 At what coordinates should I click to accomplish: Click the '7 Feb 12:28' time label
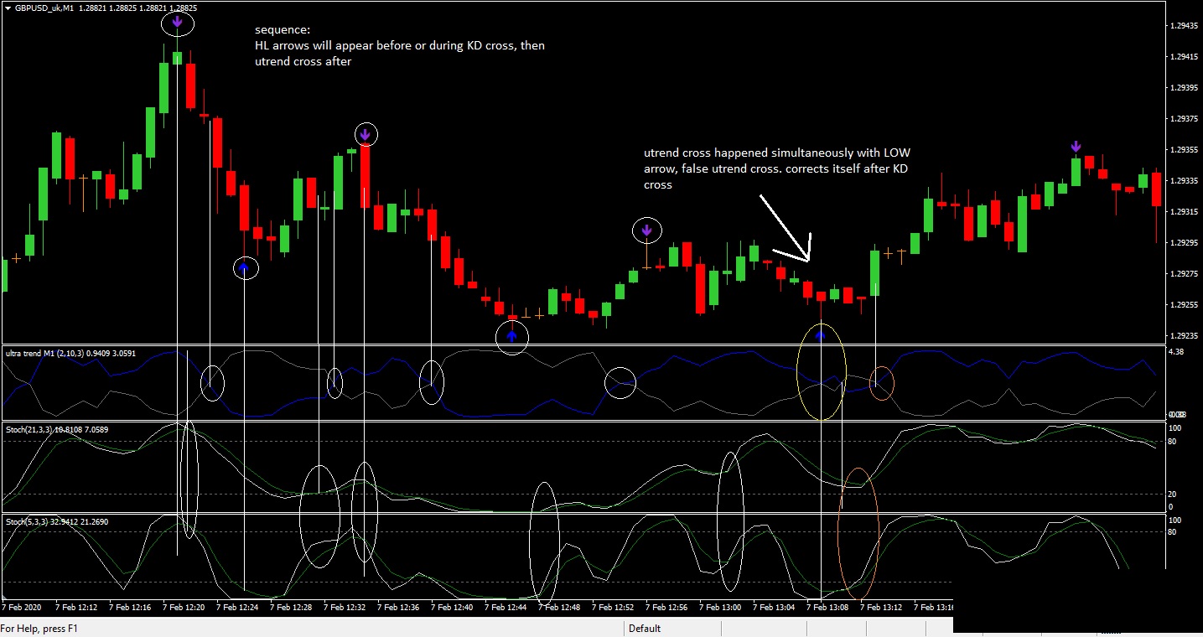click(x=291, y=607)
